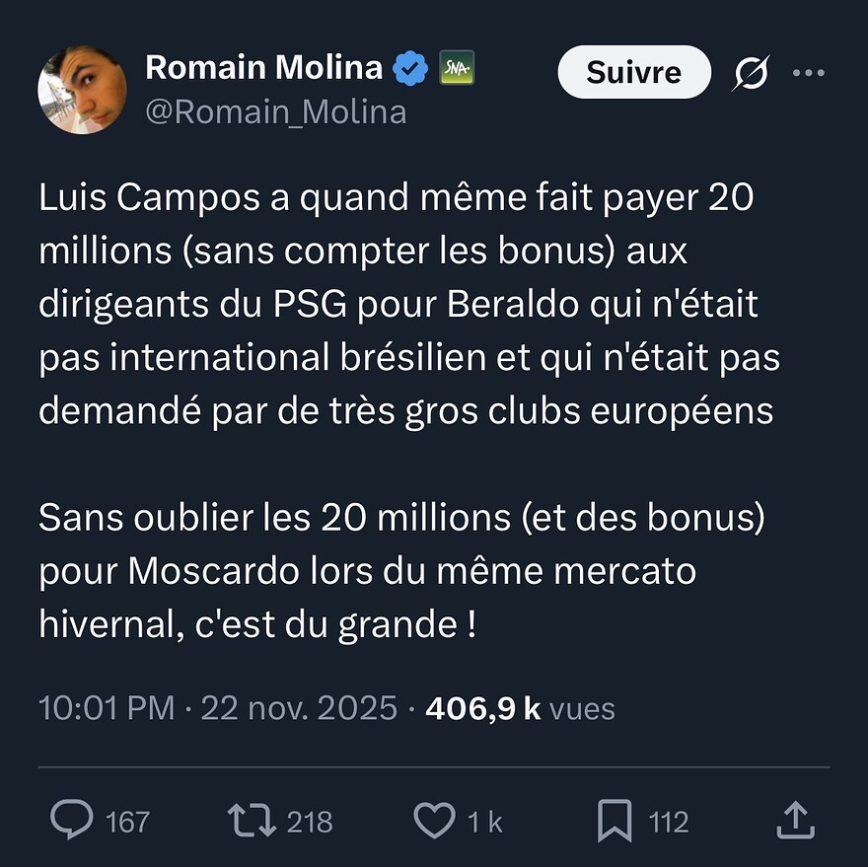Open the 167 replies count

click(x=127, y=822)
